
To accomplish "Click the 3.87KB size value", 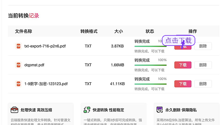I will [x=117, y=46].
